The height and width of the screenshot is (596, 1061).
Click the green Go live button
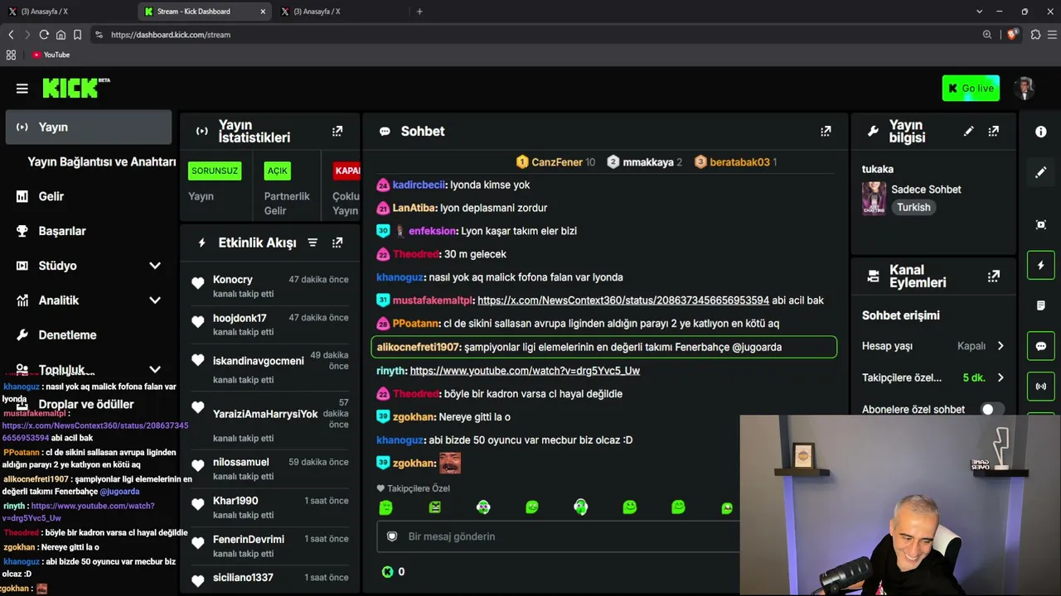point(971,89)
